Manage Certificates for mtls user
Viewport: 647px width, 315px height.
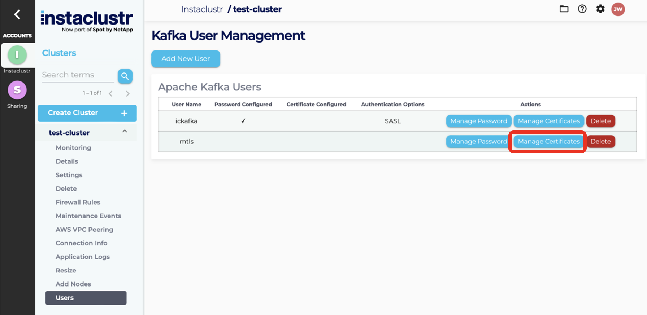[548, 142]
